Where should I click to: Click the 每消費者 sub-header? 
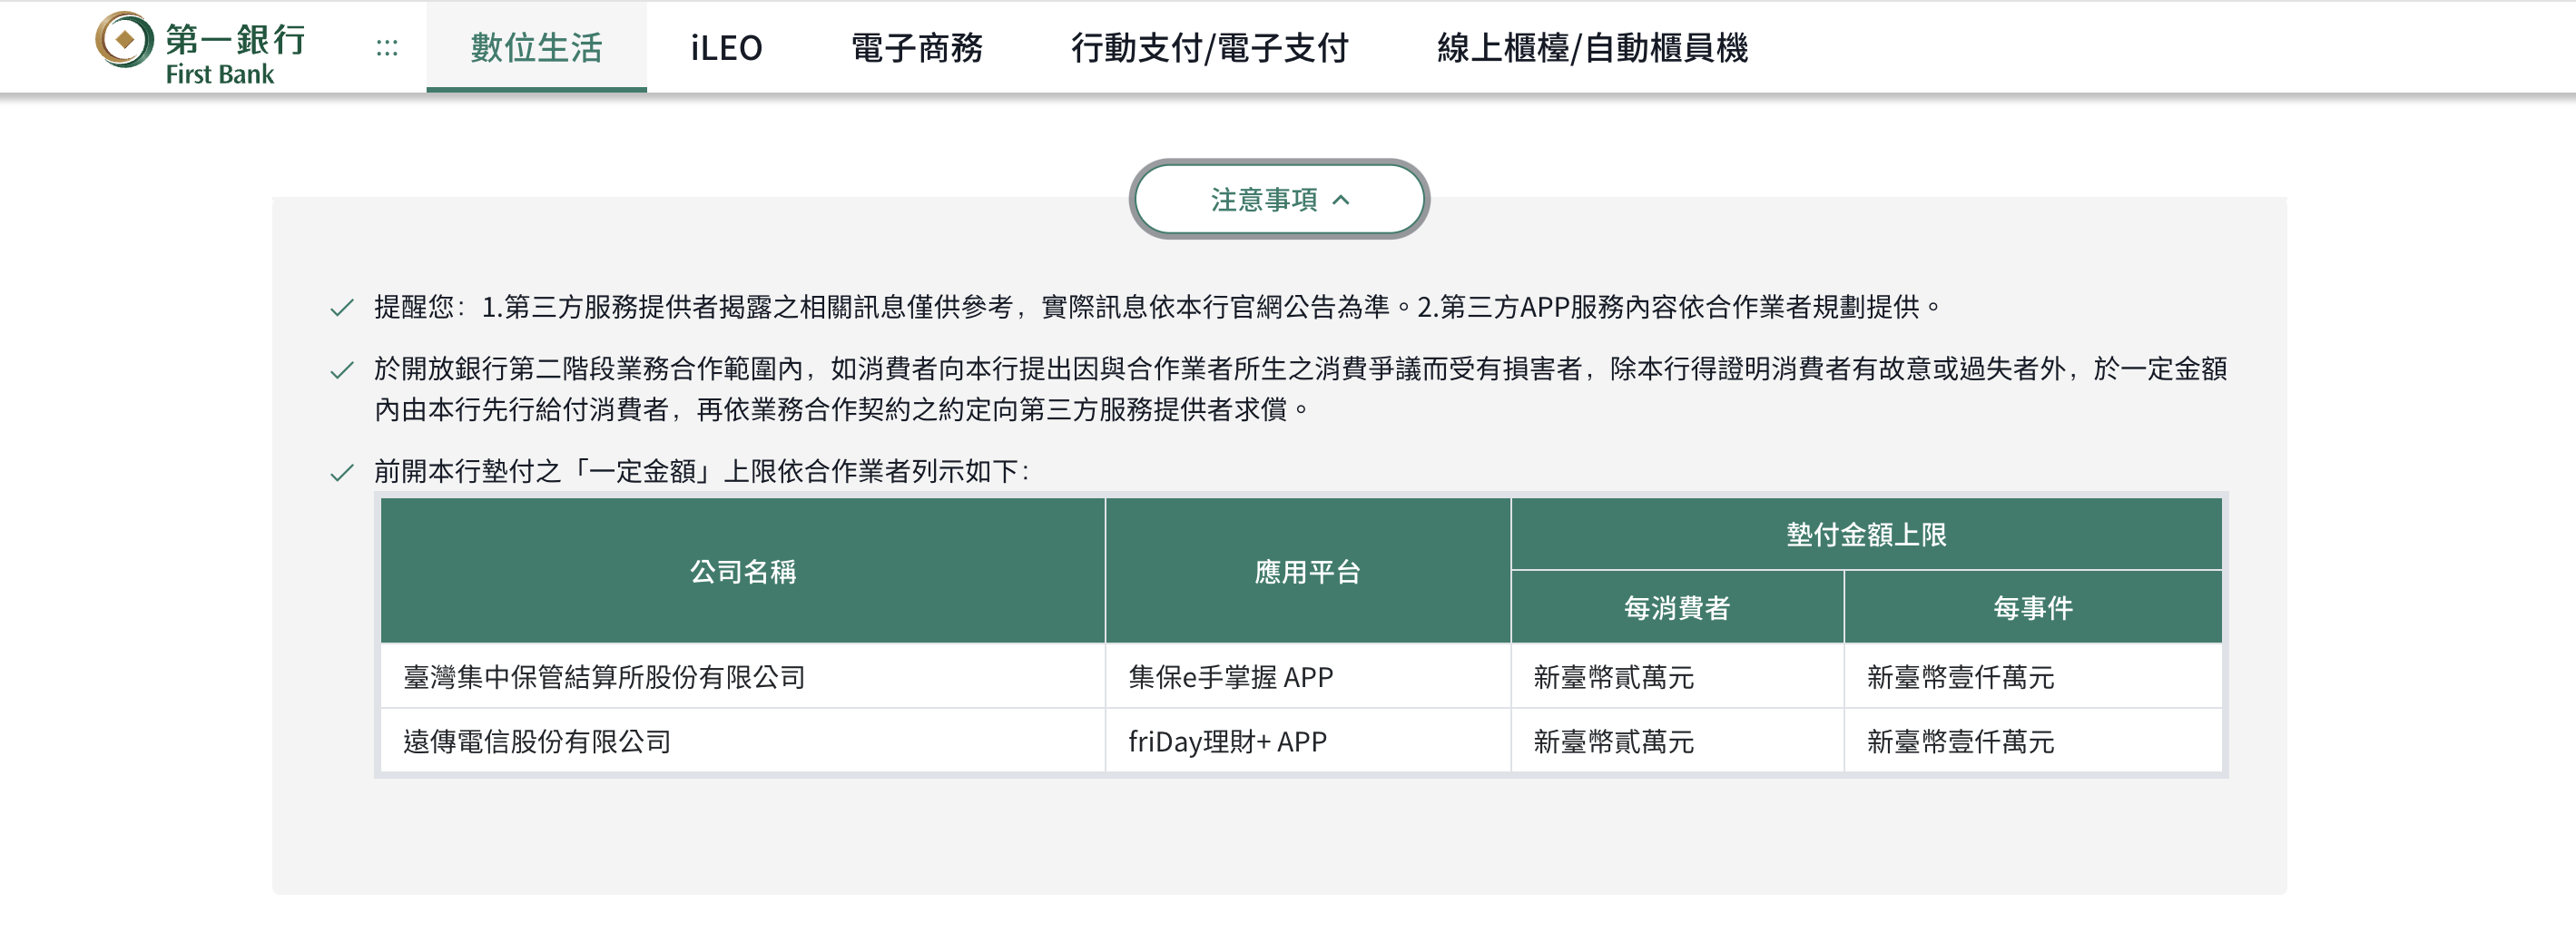[1676, 608]
